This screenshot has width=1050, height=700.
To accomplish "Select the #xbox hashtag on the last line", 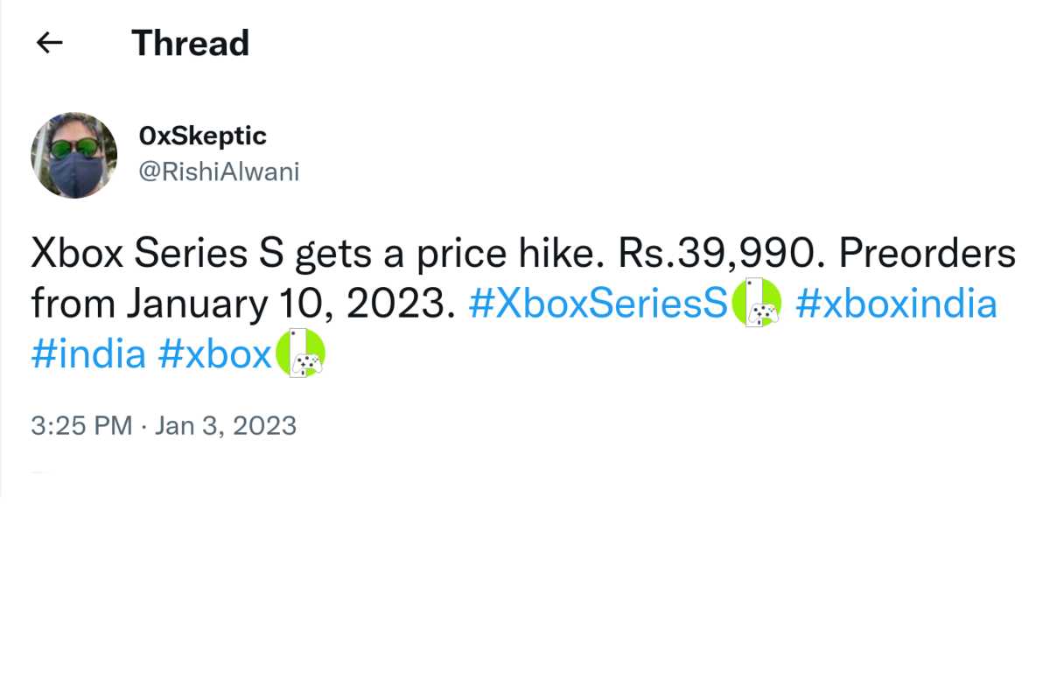I will [215, 355].
